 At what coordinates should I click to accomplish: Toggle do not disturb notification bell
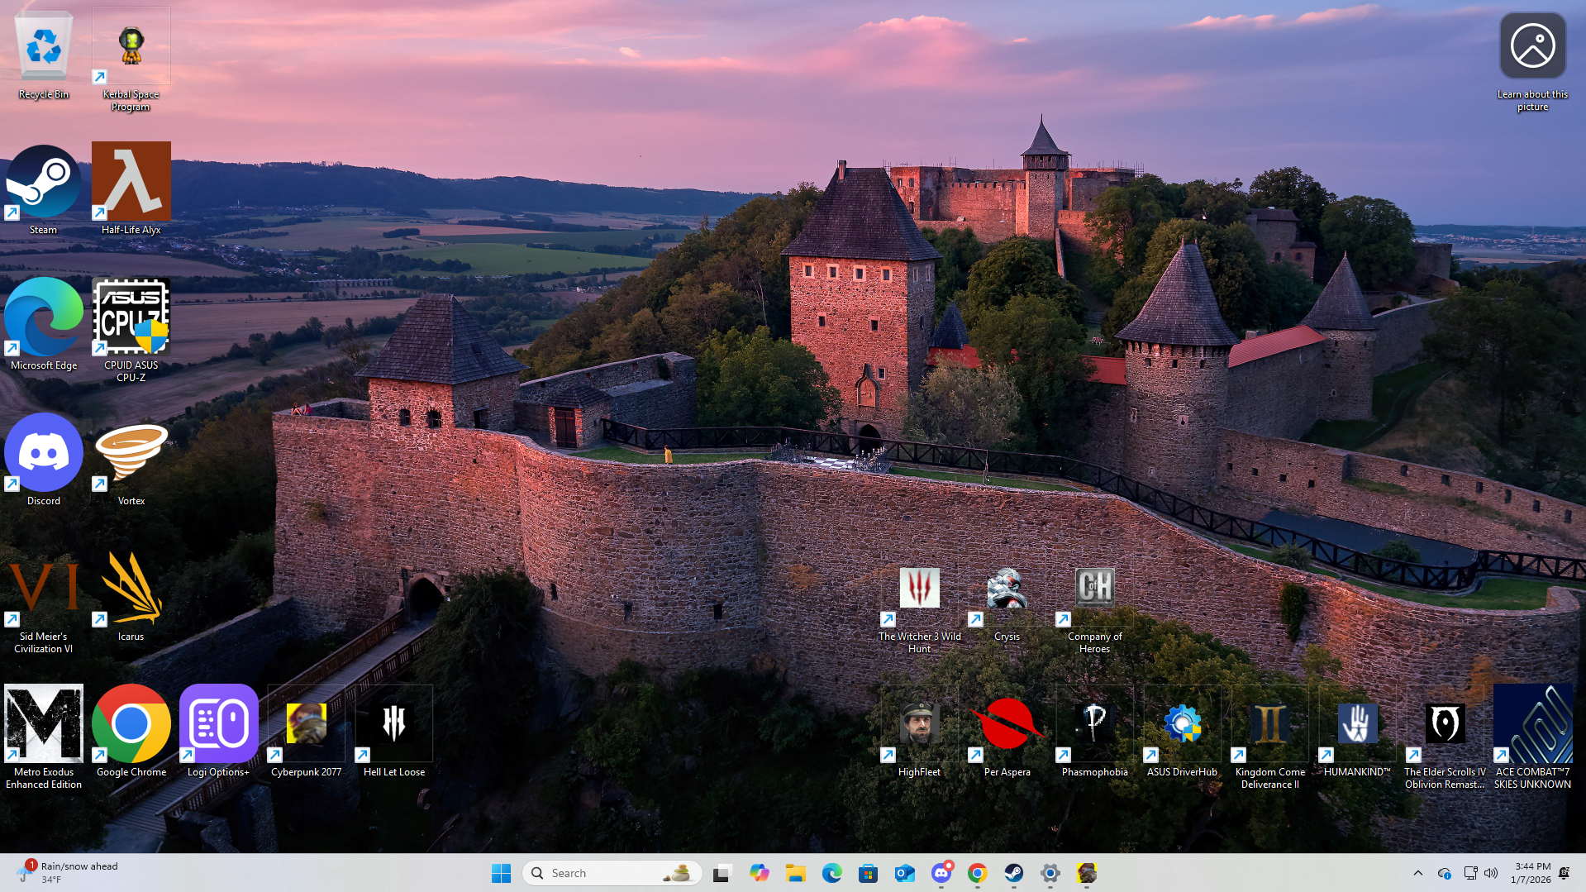point(1565,873)
